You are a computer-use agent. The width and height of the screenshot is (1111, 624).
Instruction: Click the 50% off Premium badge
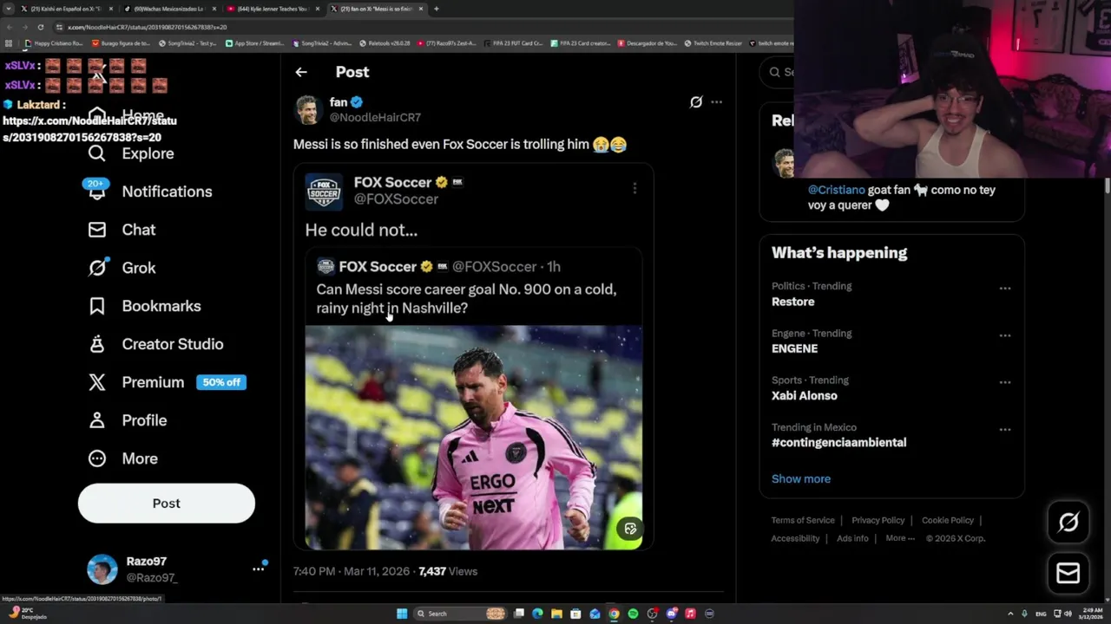coord(221,382)
